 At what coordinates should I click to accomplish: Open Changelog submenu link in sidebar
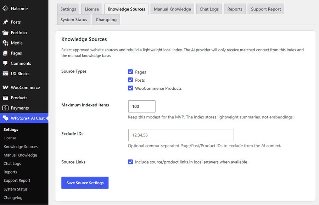point(13,198)
